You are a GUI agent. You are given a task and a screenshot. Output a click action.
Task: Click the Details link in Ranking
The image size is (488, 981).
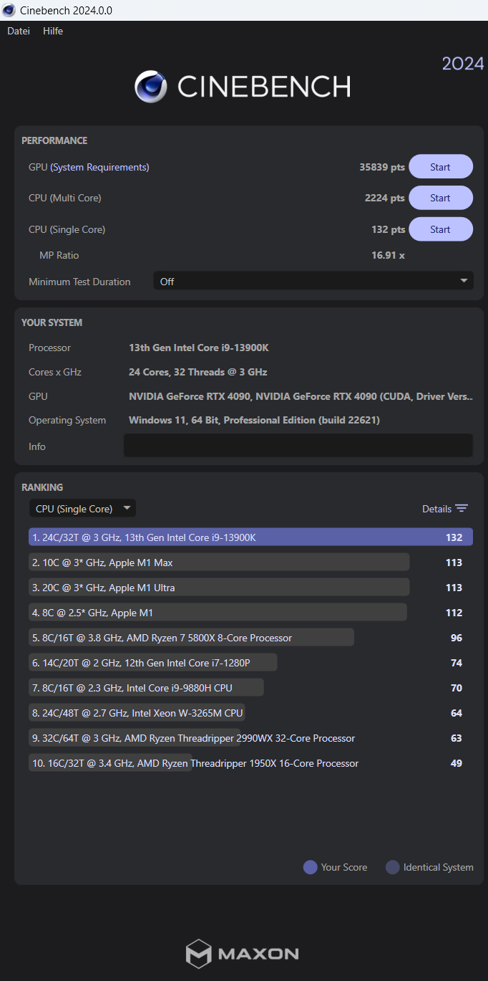[x=436, y=509]
